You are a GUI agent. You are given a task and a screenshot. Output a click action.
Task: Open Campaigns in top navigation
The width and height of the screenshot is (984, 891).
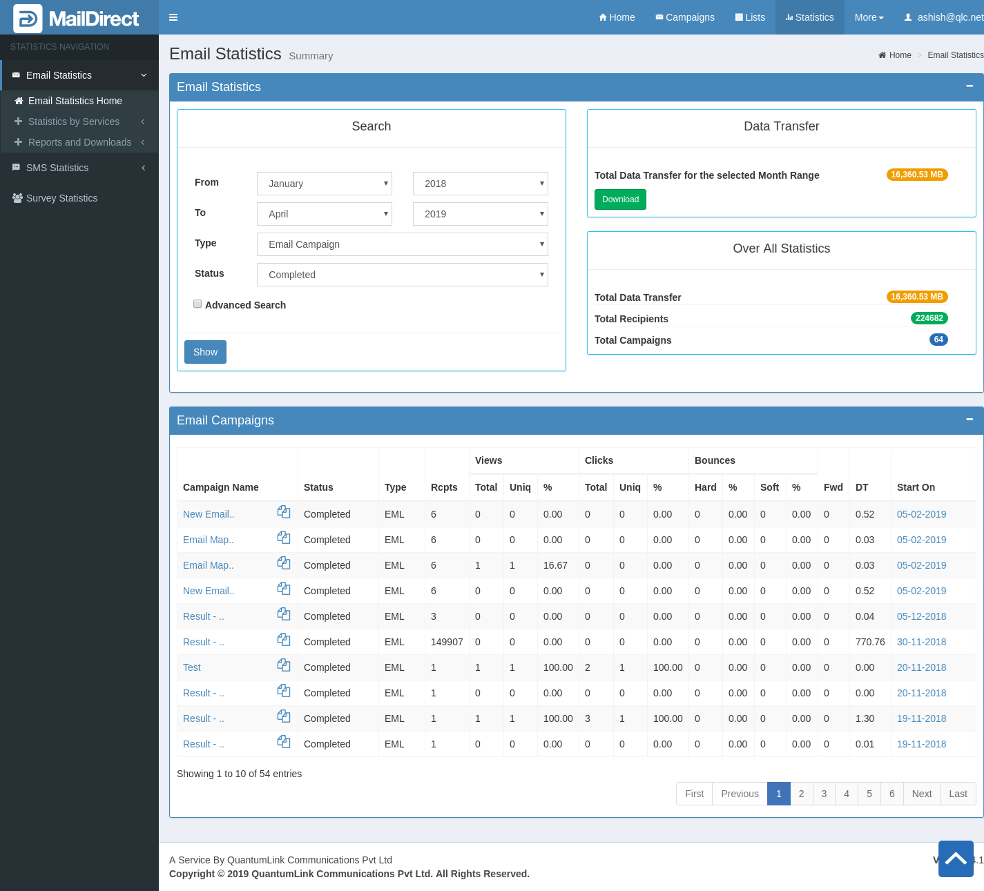pos(684,17)
